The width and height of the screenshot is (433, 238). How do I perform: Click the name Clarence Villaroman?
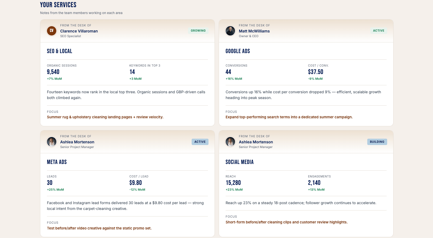coord(79,31)
